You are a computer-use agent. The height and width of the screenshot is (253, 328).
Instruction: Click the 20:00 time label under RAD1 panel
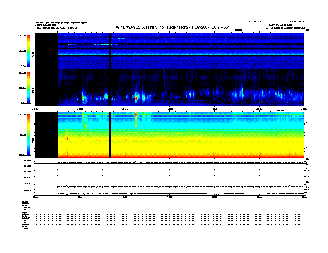point(259,109)
